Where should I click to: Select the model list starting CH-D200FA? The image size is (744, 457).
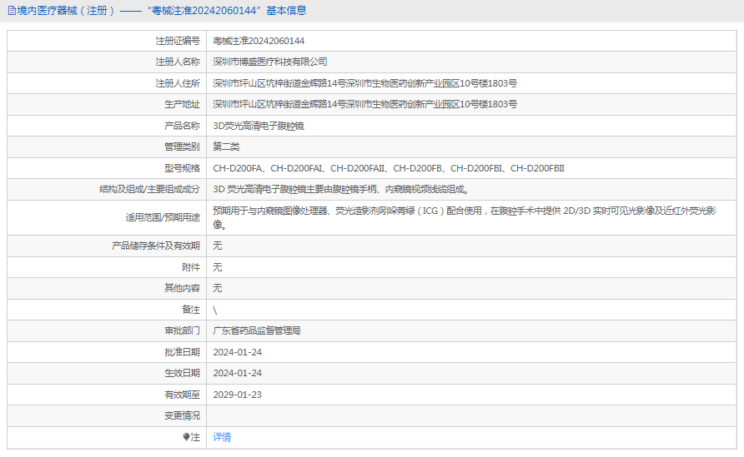(389, 168)
